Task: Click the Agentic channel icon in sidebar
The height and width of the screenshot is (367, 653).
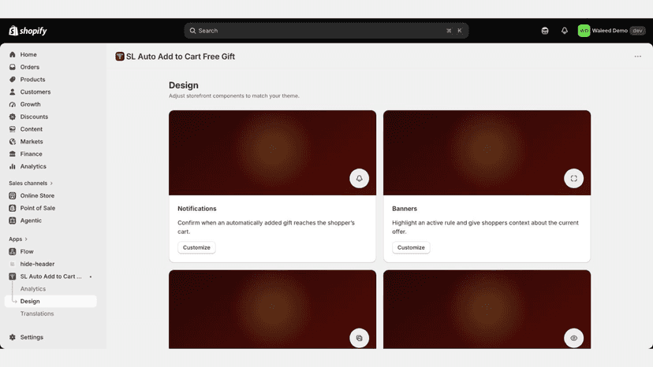Action: (x=13, y=221)
